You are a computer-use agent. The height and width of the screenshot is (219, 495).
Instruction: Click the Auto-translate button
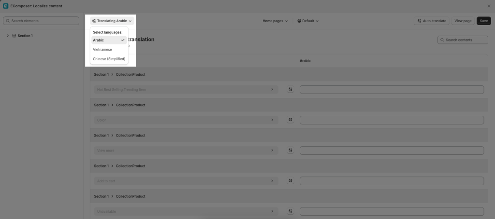(x=432, y=21)
